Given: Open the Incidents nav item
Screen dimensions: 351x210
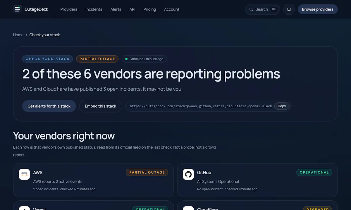Looking at the screenshot, I should (x=94, y=9).
